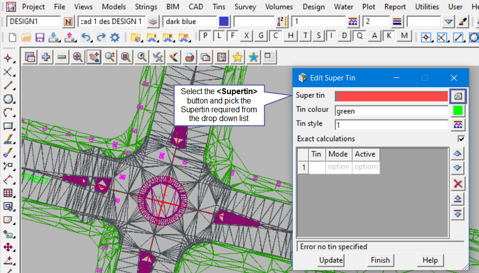Open the Design menu
The width and height of the screenshot is (479, 273).
pyautogui.click(x=313, y=7)
